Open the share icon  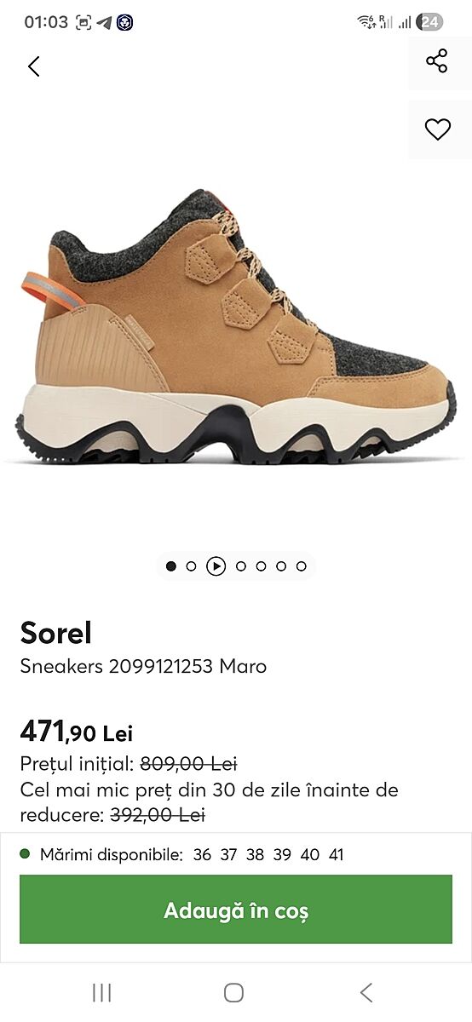click(x=437, y=61)
